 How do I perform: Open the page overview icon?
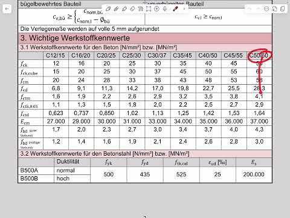[x=283, y=9]
